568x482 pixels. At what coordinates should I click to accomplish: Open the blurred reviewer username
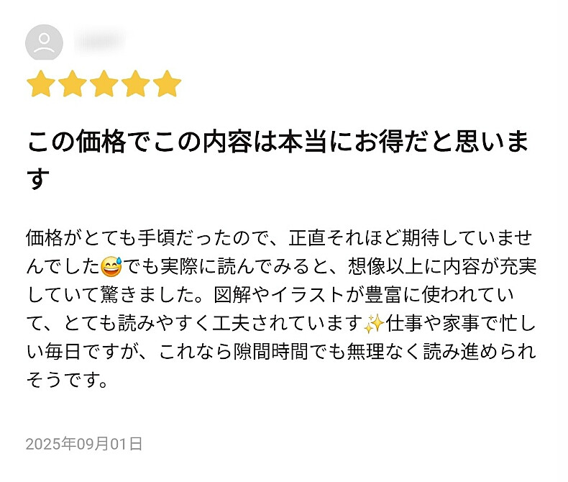[99, 41]
